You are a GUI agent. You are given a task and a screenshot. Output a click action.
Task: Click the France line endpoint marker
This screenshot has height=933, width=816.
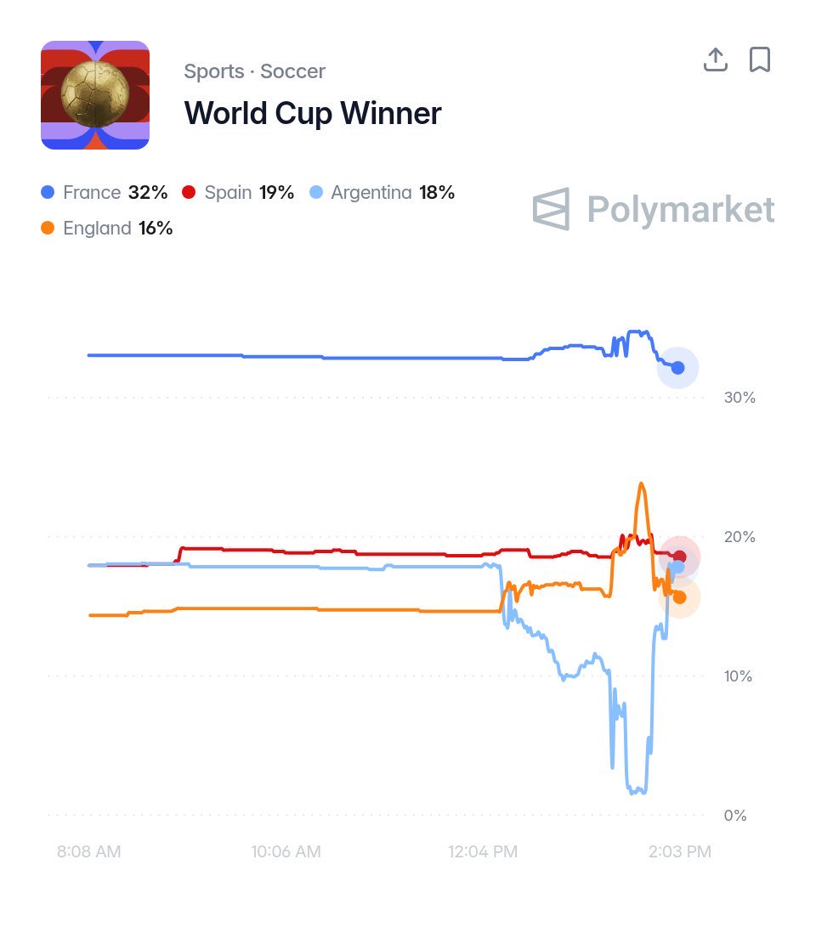coord(678,368)
